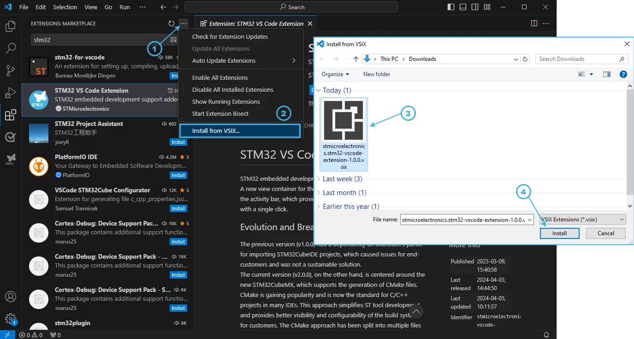Open forwarded ports status bar item
Viewport: 634px width, 339px height.
55,335
